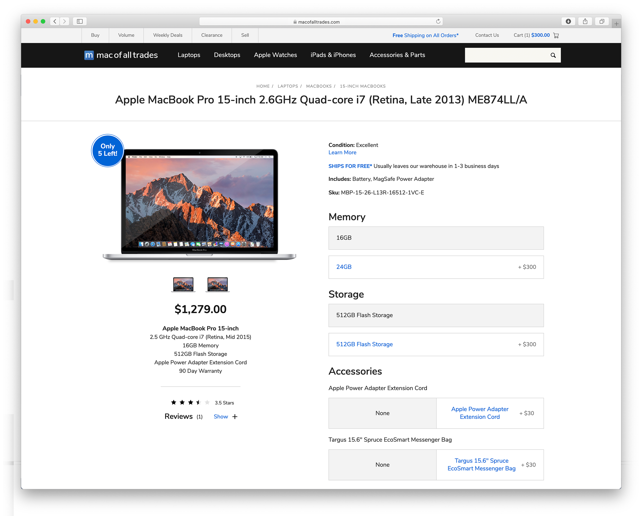Open the Apple Watches category
This screenshot has height=516, width=642.
(x=276, y=55)
